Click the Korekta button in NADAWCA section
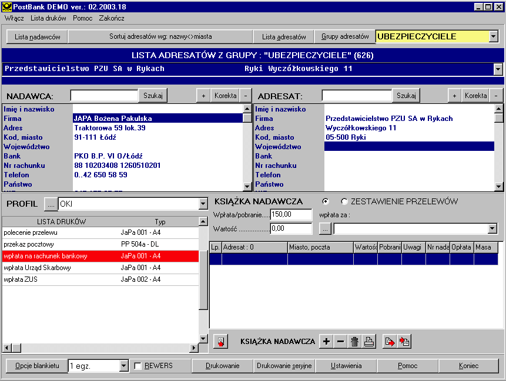 click(226, 96)
